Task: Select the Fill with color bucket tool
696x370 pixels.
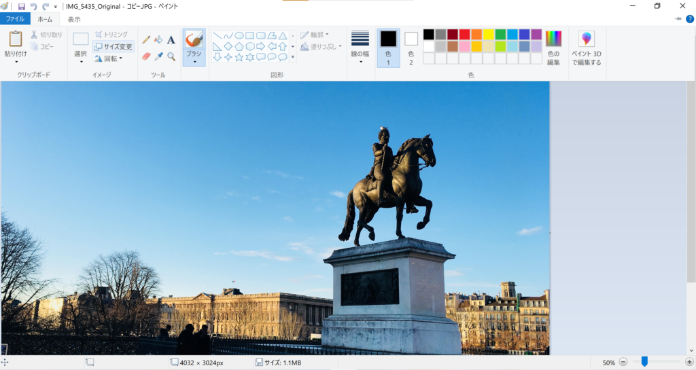Action: [158, 40]
